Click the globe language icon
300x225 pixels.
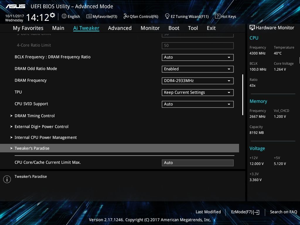[64, 16]
